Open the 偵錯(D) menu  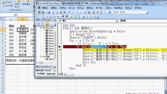pyautogui.click(x=90, y=8)
